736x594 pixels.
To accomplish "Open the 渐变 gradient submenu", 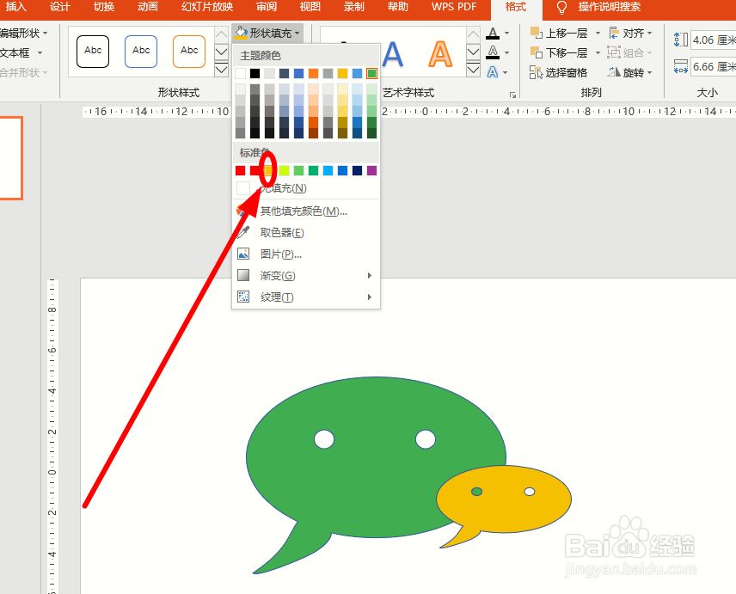I will pyautogui.click(x=306, y=275).
